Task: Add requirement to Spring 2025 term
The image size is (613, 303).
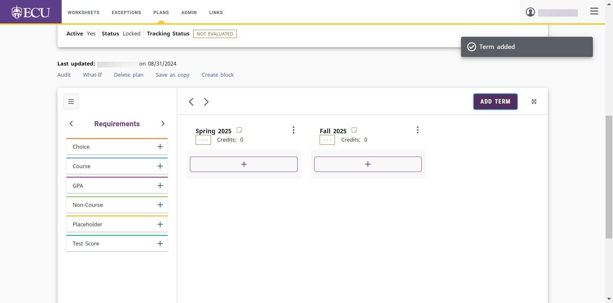Action: pyautogui.click(x=244, y=164)
